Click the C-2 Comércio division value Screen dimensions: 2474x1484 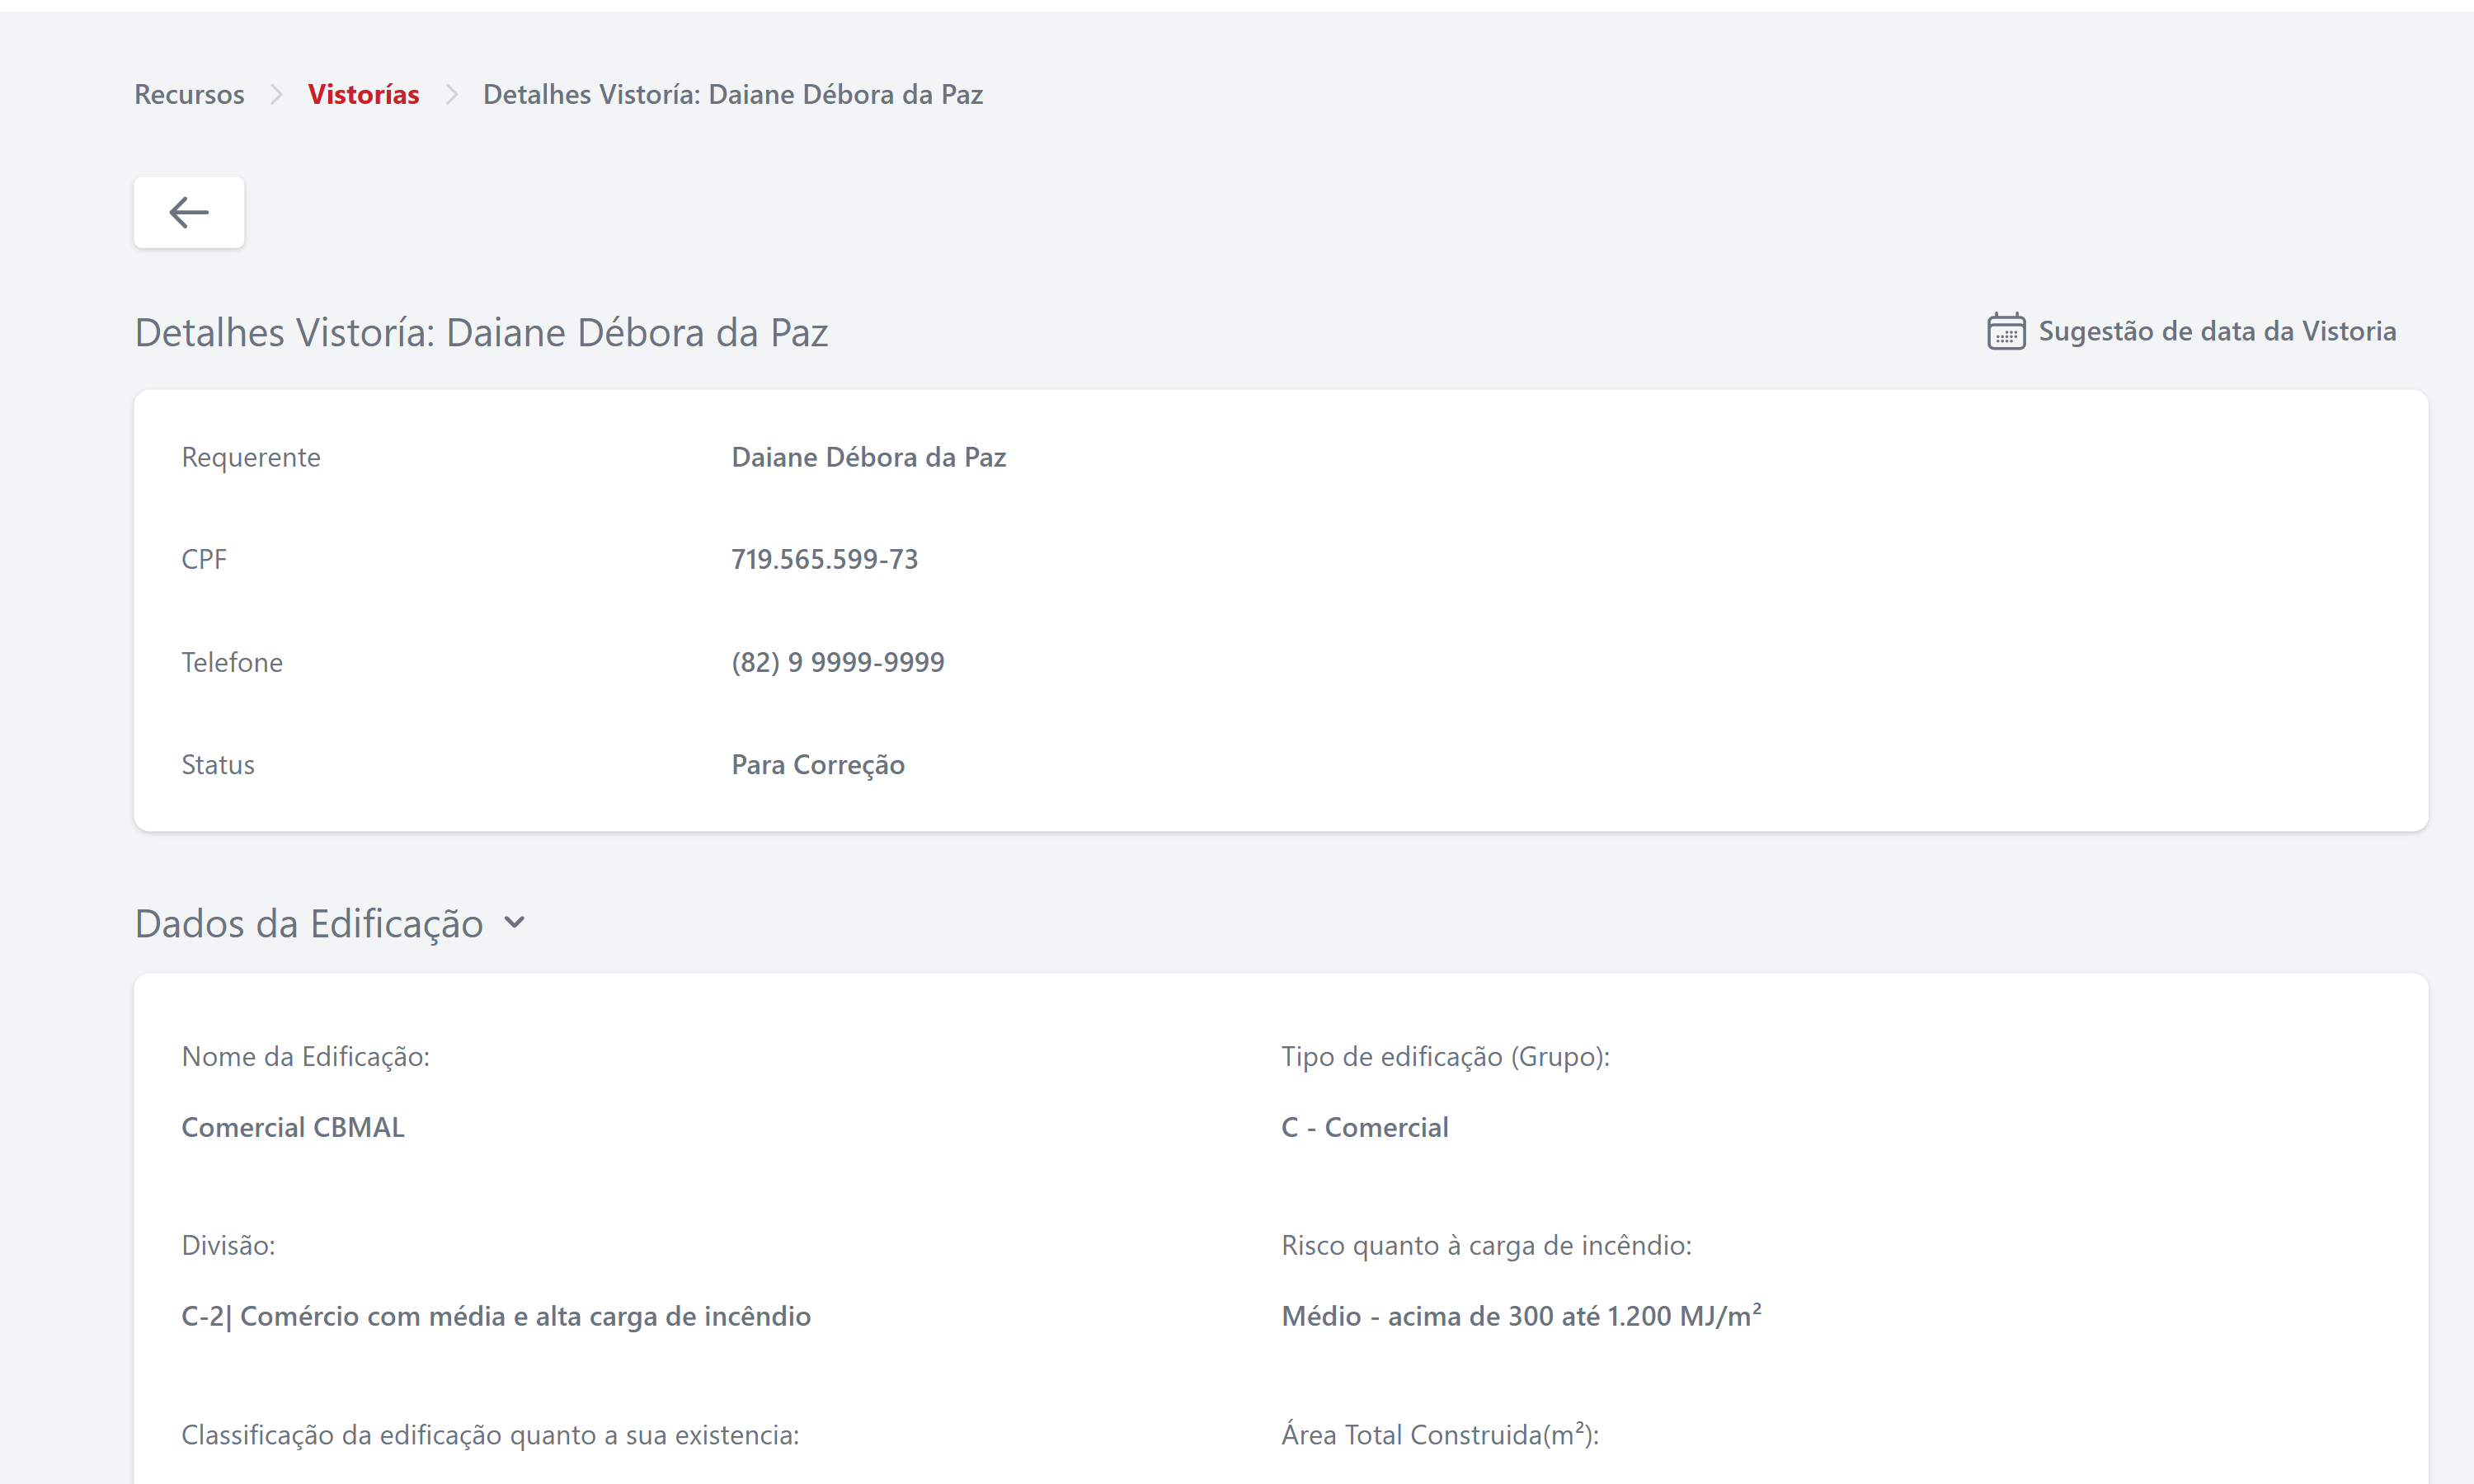pyautogui.click(x=496, y=1316)
